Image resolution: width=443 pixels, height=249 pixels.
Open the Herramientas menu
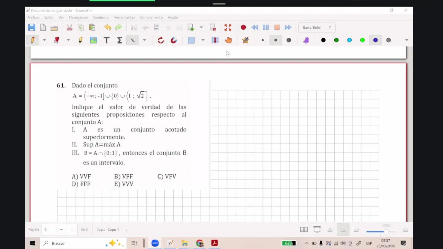coord(124,17)
